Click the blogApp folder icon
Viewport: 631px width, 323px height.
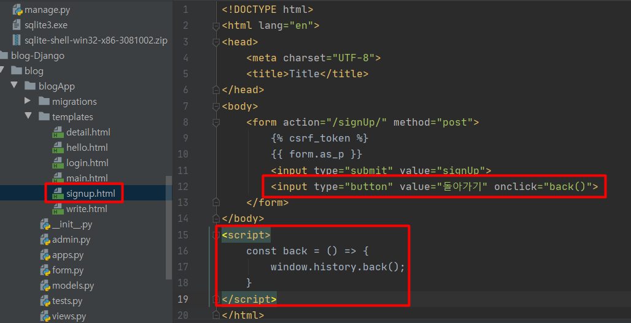tap(30, 86)
